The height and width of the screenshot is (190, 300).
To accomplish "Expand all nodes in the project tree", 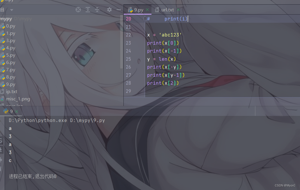I will point(88,10).
